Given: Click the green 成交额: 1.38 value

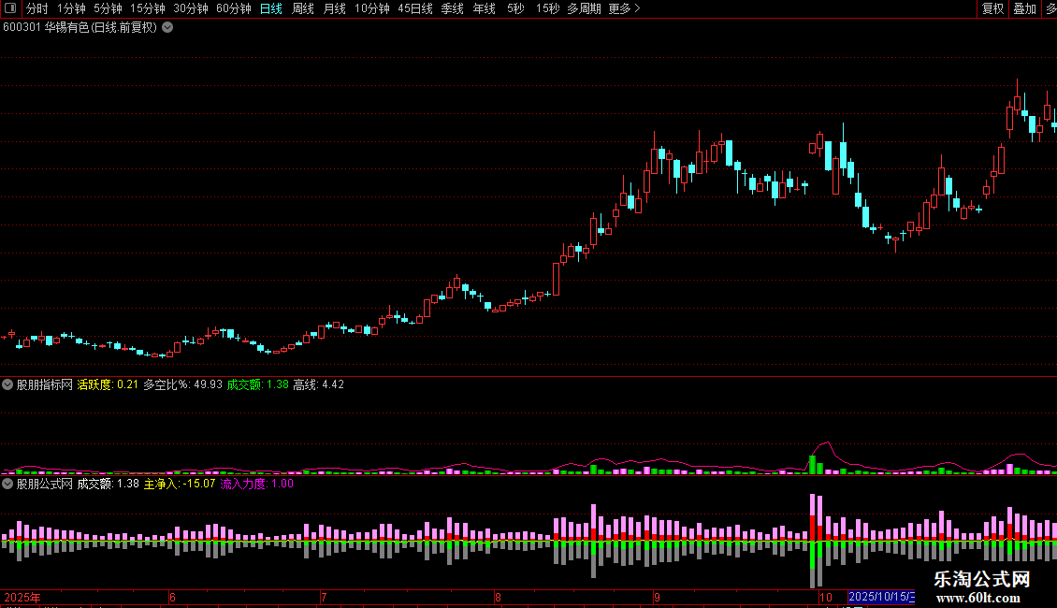Looking at the screenshot, I should tap(257, 384).
